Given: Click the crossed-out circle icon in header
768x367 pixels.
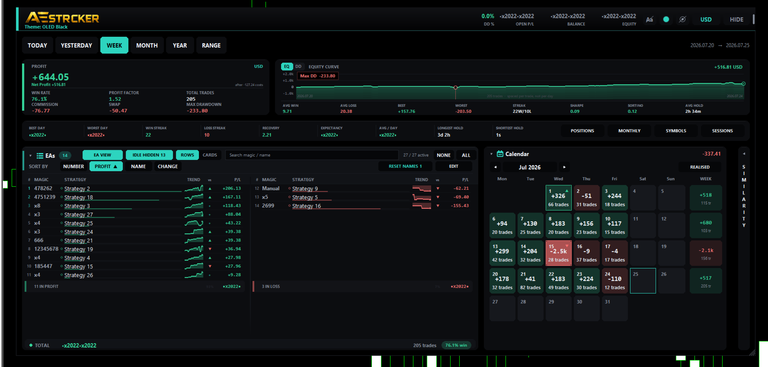Looking at the screenshot, I should [x=682, y=19].
